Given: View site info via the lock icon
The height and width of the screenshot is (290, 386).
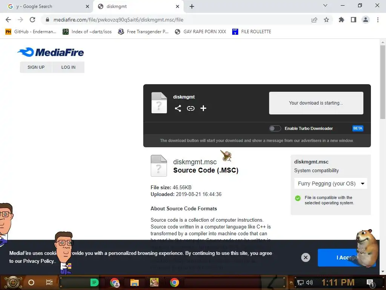Looking at the screenshot, I should 47,20.
